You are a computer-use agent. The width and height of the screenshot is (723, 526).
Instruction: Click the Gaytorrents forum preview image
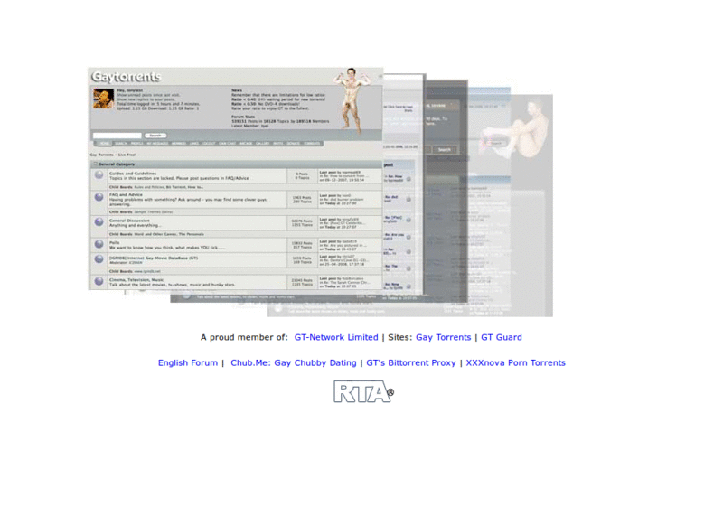coord(320,192)
